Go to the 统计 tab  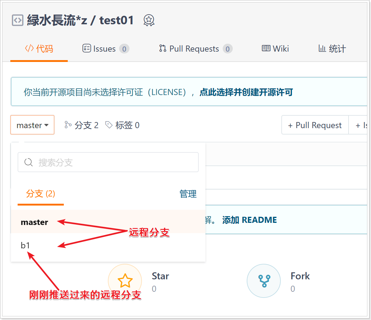[332, 49]
